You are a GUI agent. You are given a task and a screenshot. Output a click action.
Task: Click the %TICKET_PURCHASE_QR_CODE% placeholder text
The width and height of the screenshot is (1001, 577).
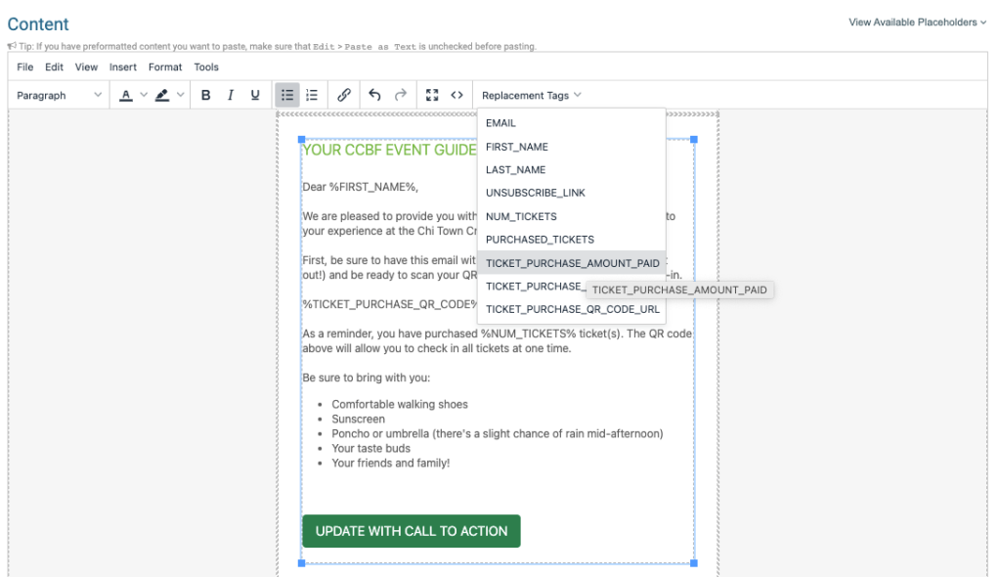390,304
